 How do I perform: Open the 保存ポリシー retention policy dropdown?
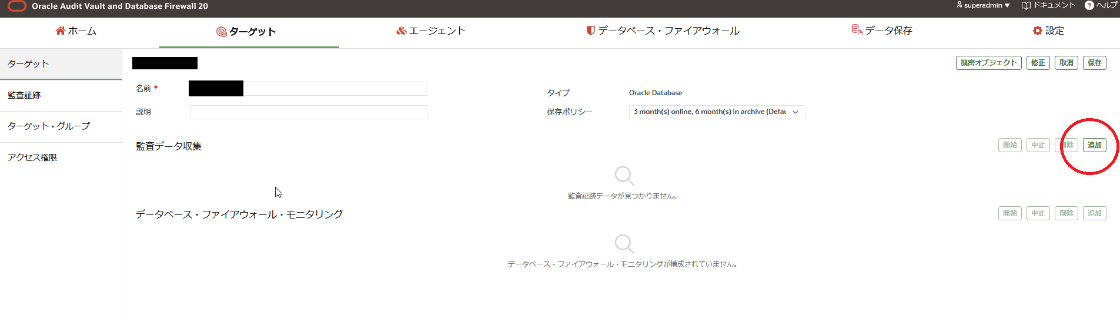point(717,112)
